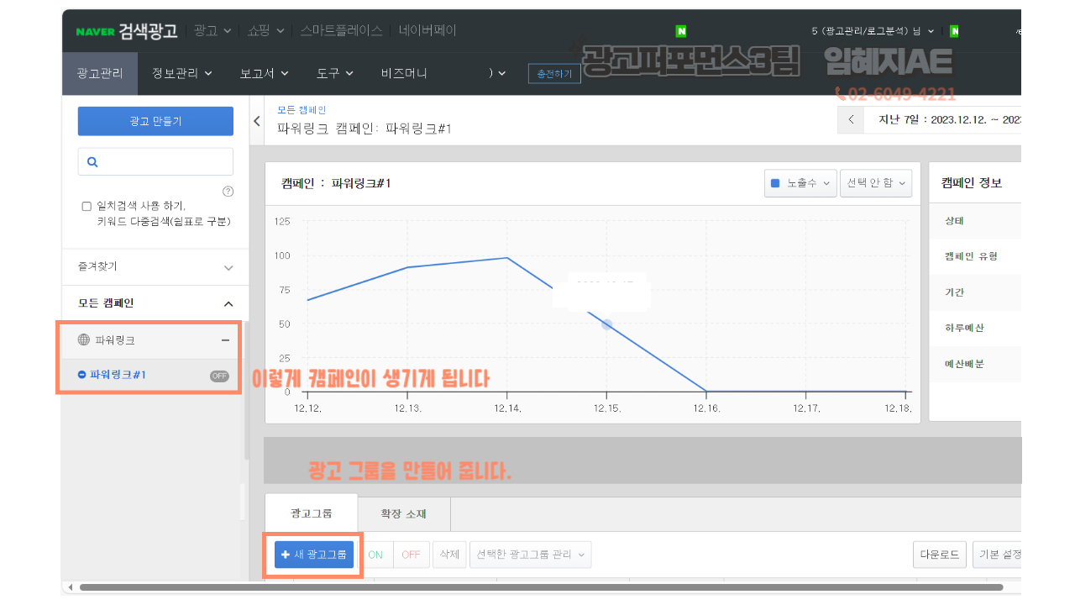This screenshot has height=605, width=1075.
Task: Collapse the left sidebar panel arrow
Action: tap(257, 121)
